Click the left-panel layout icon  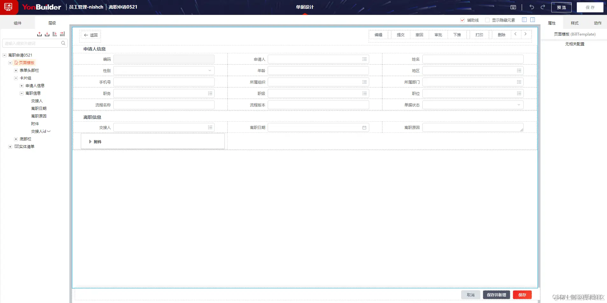click(x=524, y=20)
